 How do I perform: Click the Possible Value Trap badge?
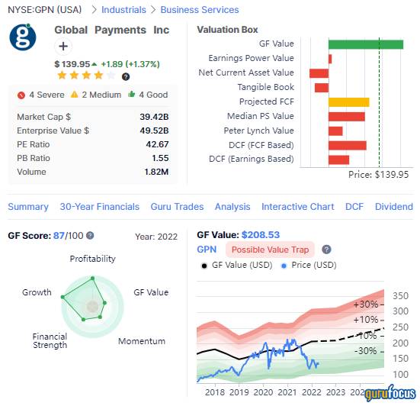(x=270, y=250)
